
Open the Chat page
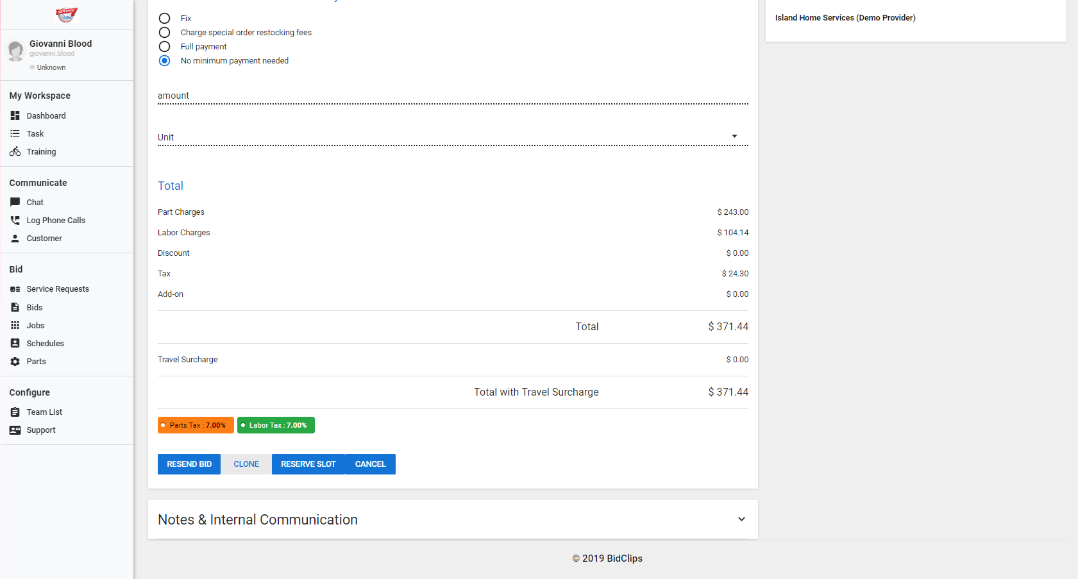pyautogui.click(x=35, y=202)
